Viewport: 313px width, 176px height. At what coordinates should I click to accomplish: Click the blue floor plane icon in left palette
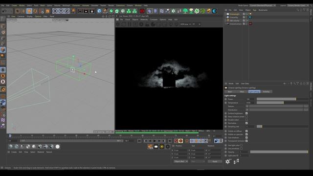[x=3, y=102]
